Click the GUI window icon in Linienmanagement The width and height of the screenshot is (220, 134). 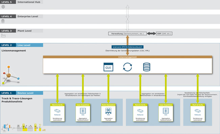click(x=108, y=67)
